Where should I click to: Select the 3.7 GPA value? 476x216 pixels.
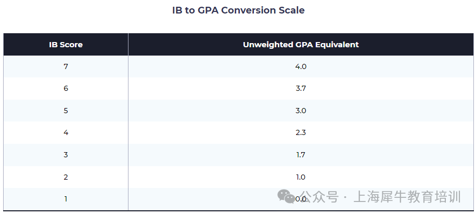click(301, 88)
